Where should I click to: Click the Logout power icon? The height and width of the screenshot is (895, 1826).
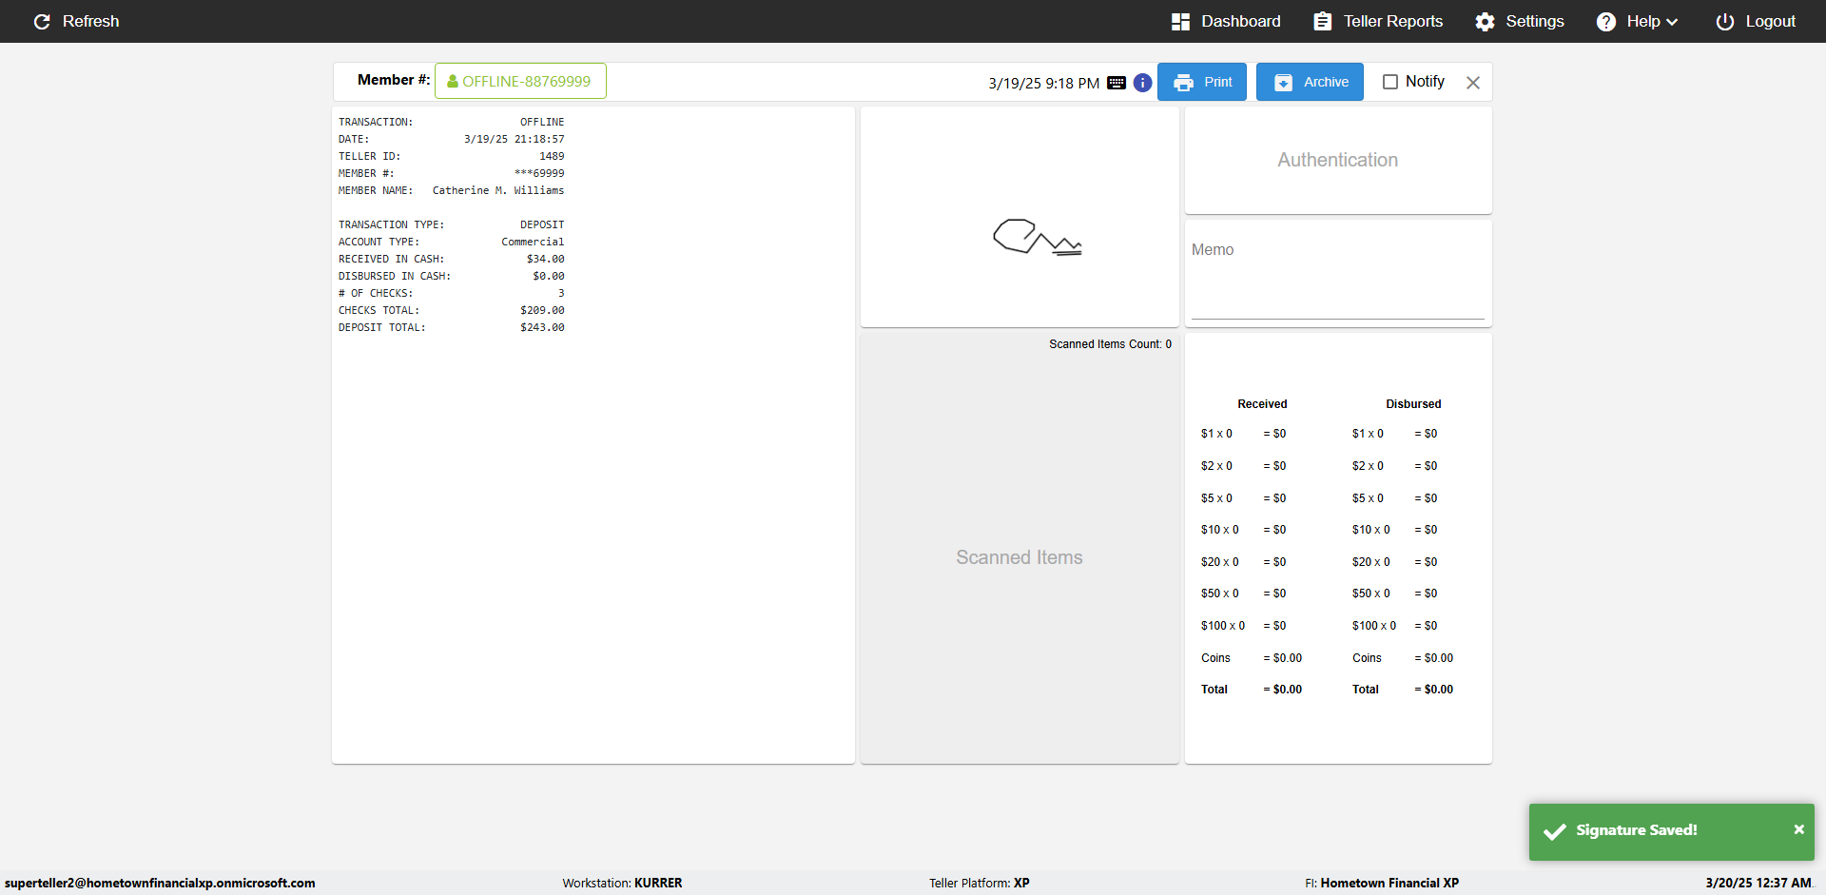(x=1724, y=21)
